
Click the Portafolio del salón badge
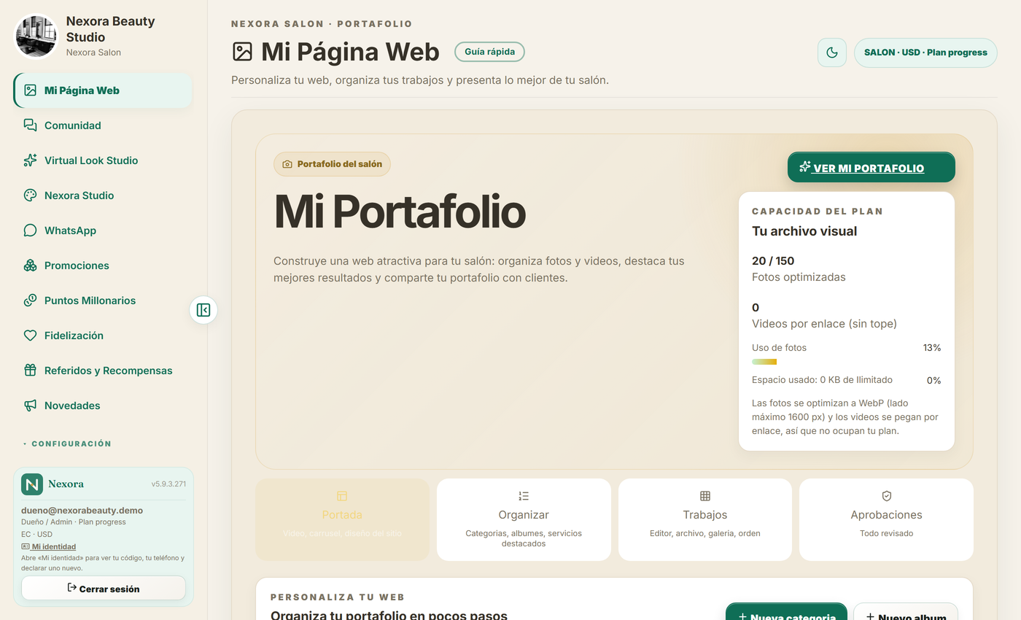pyautogui.click(x=332, y=164)
